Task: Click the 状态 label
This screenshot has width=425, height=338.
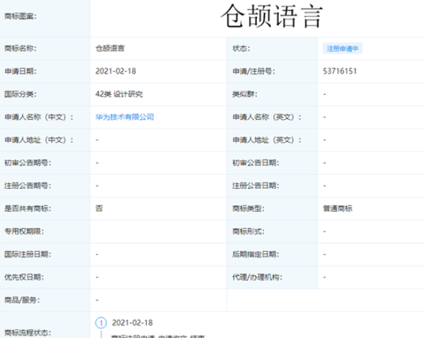Action: pos(241,48)
